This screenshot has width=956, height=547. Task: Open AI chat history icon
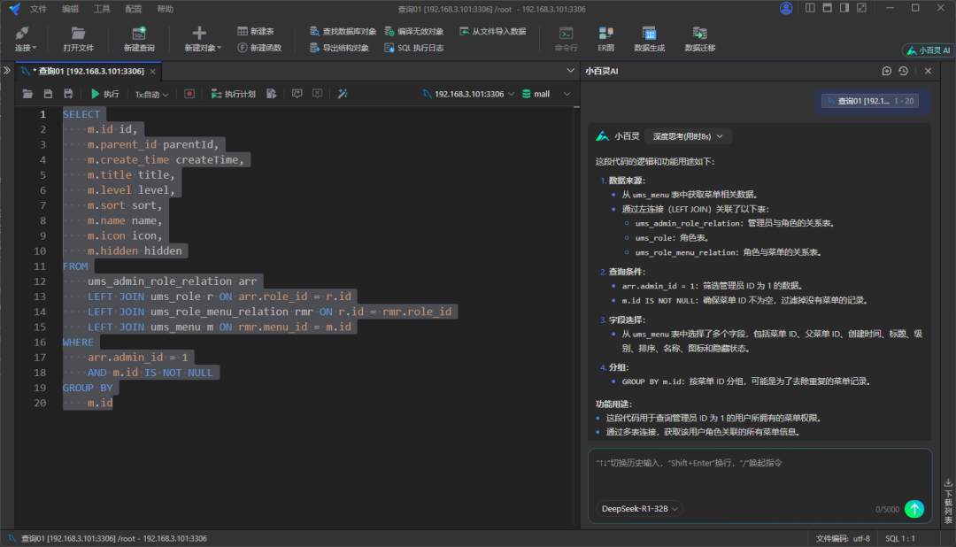point(903,71)
